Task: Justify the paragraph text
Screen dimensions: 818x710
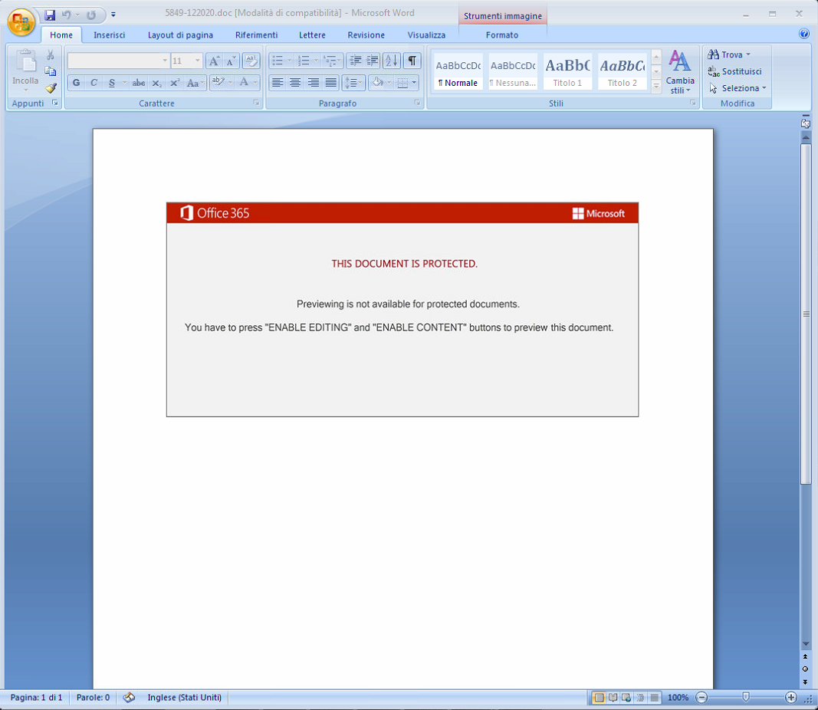Action: point(330,83)
